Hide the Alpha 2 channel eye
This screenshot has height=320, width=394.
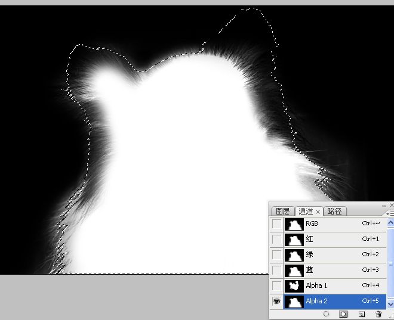coord(276,302)
